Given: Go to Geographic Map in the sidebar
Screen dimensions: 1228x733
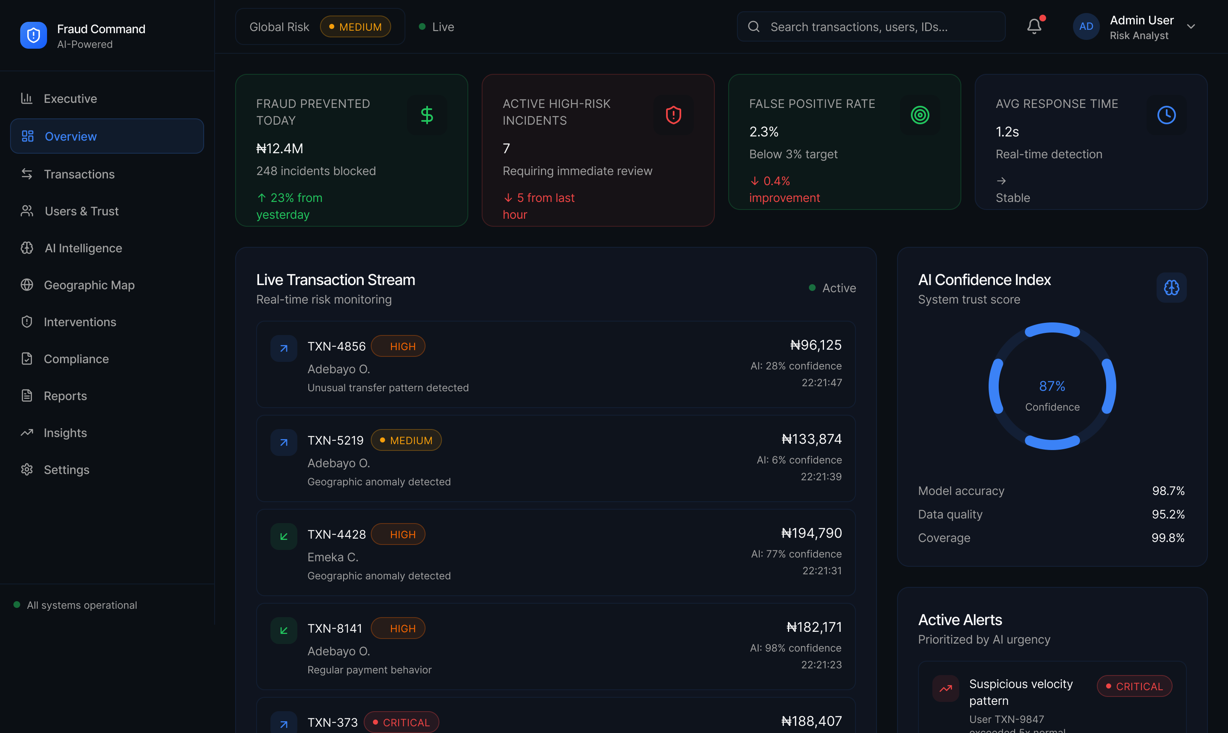Looking at the screenshot, I should click(x=89, y=285).
